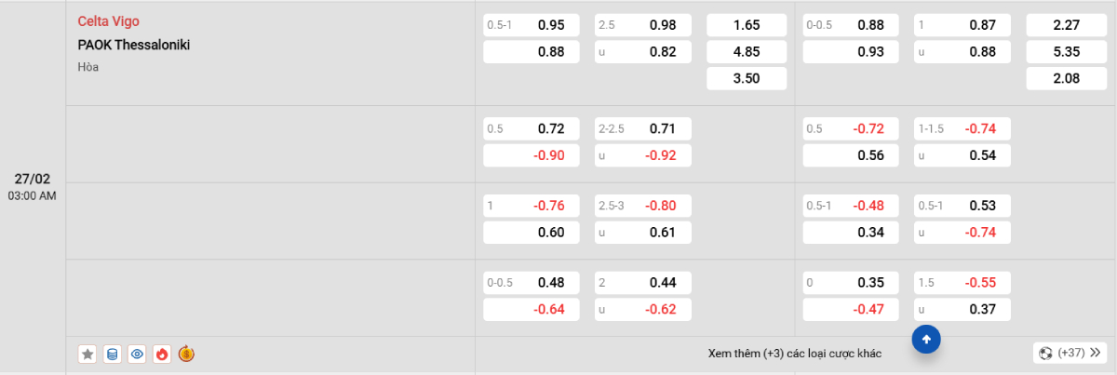Select the 5.35 first-half odds
The width and height of the screenshot is (1117, 375).
point(1066,52)
